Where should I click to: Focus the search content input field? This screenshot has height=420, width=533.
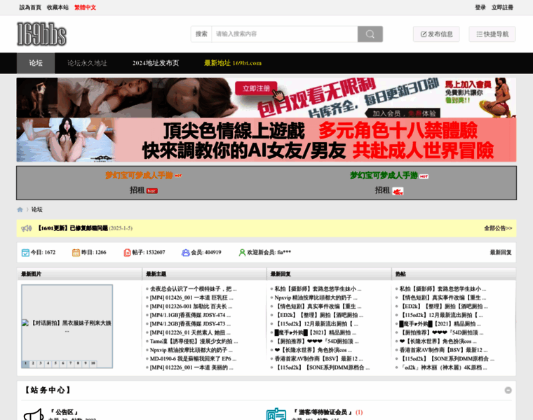pyautogui.click(x=285, y=34)
